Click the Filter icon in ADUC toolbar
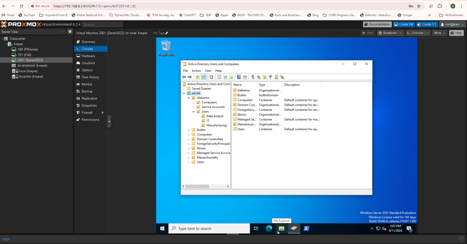467x244 pixels. (270, 77)
